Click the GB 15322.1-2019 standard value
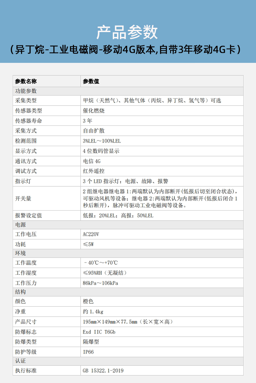The image size is (256, 383). [103, 371]
